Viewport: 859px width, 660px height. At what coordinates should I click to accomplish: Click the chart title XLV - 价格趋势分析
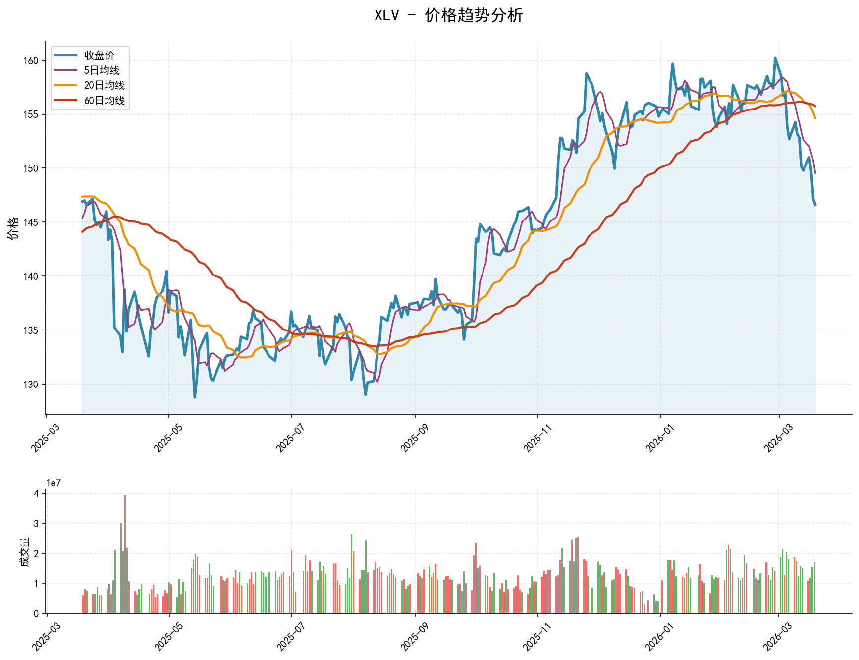(x=448, y=16)
